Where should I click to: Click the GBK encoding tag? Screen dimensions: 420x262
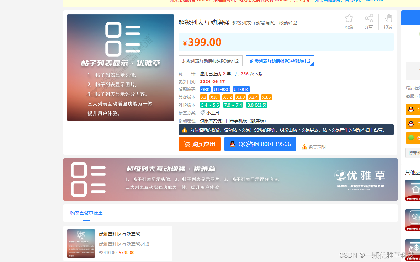pos(206,89)
